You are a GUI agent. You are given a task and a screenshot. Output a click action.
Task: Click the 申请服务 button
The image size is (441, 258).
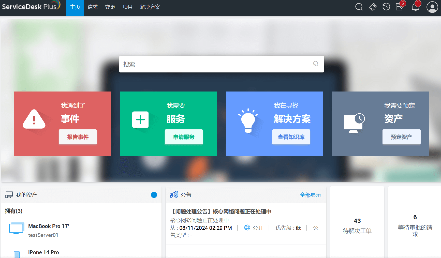point(184,137)
